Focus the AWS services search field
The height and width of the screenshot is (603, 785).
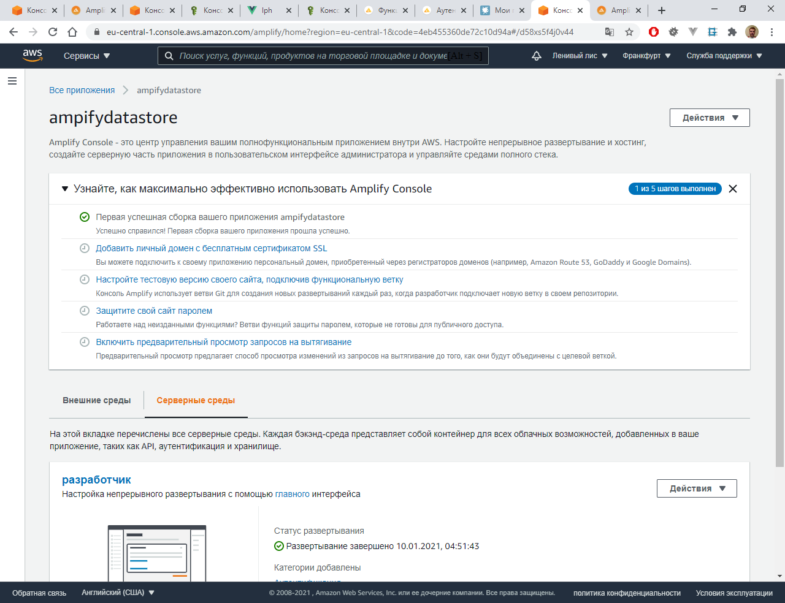(x=323, y=56)
